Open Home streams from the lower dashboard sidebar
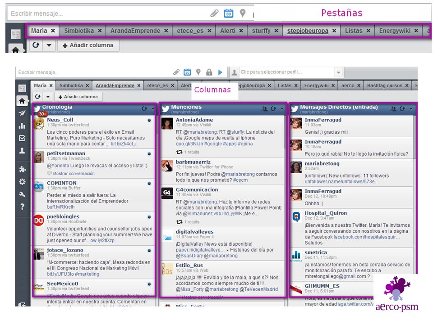This screenshot has height=324, width=433. 22,101
